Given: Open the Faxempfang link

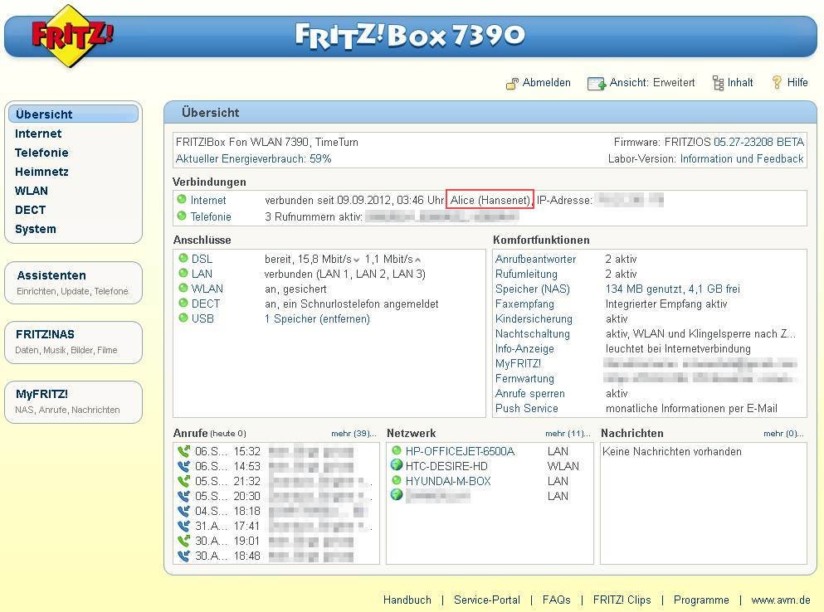Looking at the screenshot, I should click(524, 304).
